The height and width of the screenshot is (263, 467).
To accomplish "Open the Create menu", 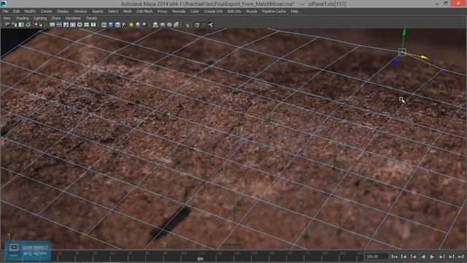I will (46, 12).
